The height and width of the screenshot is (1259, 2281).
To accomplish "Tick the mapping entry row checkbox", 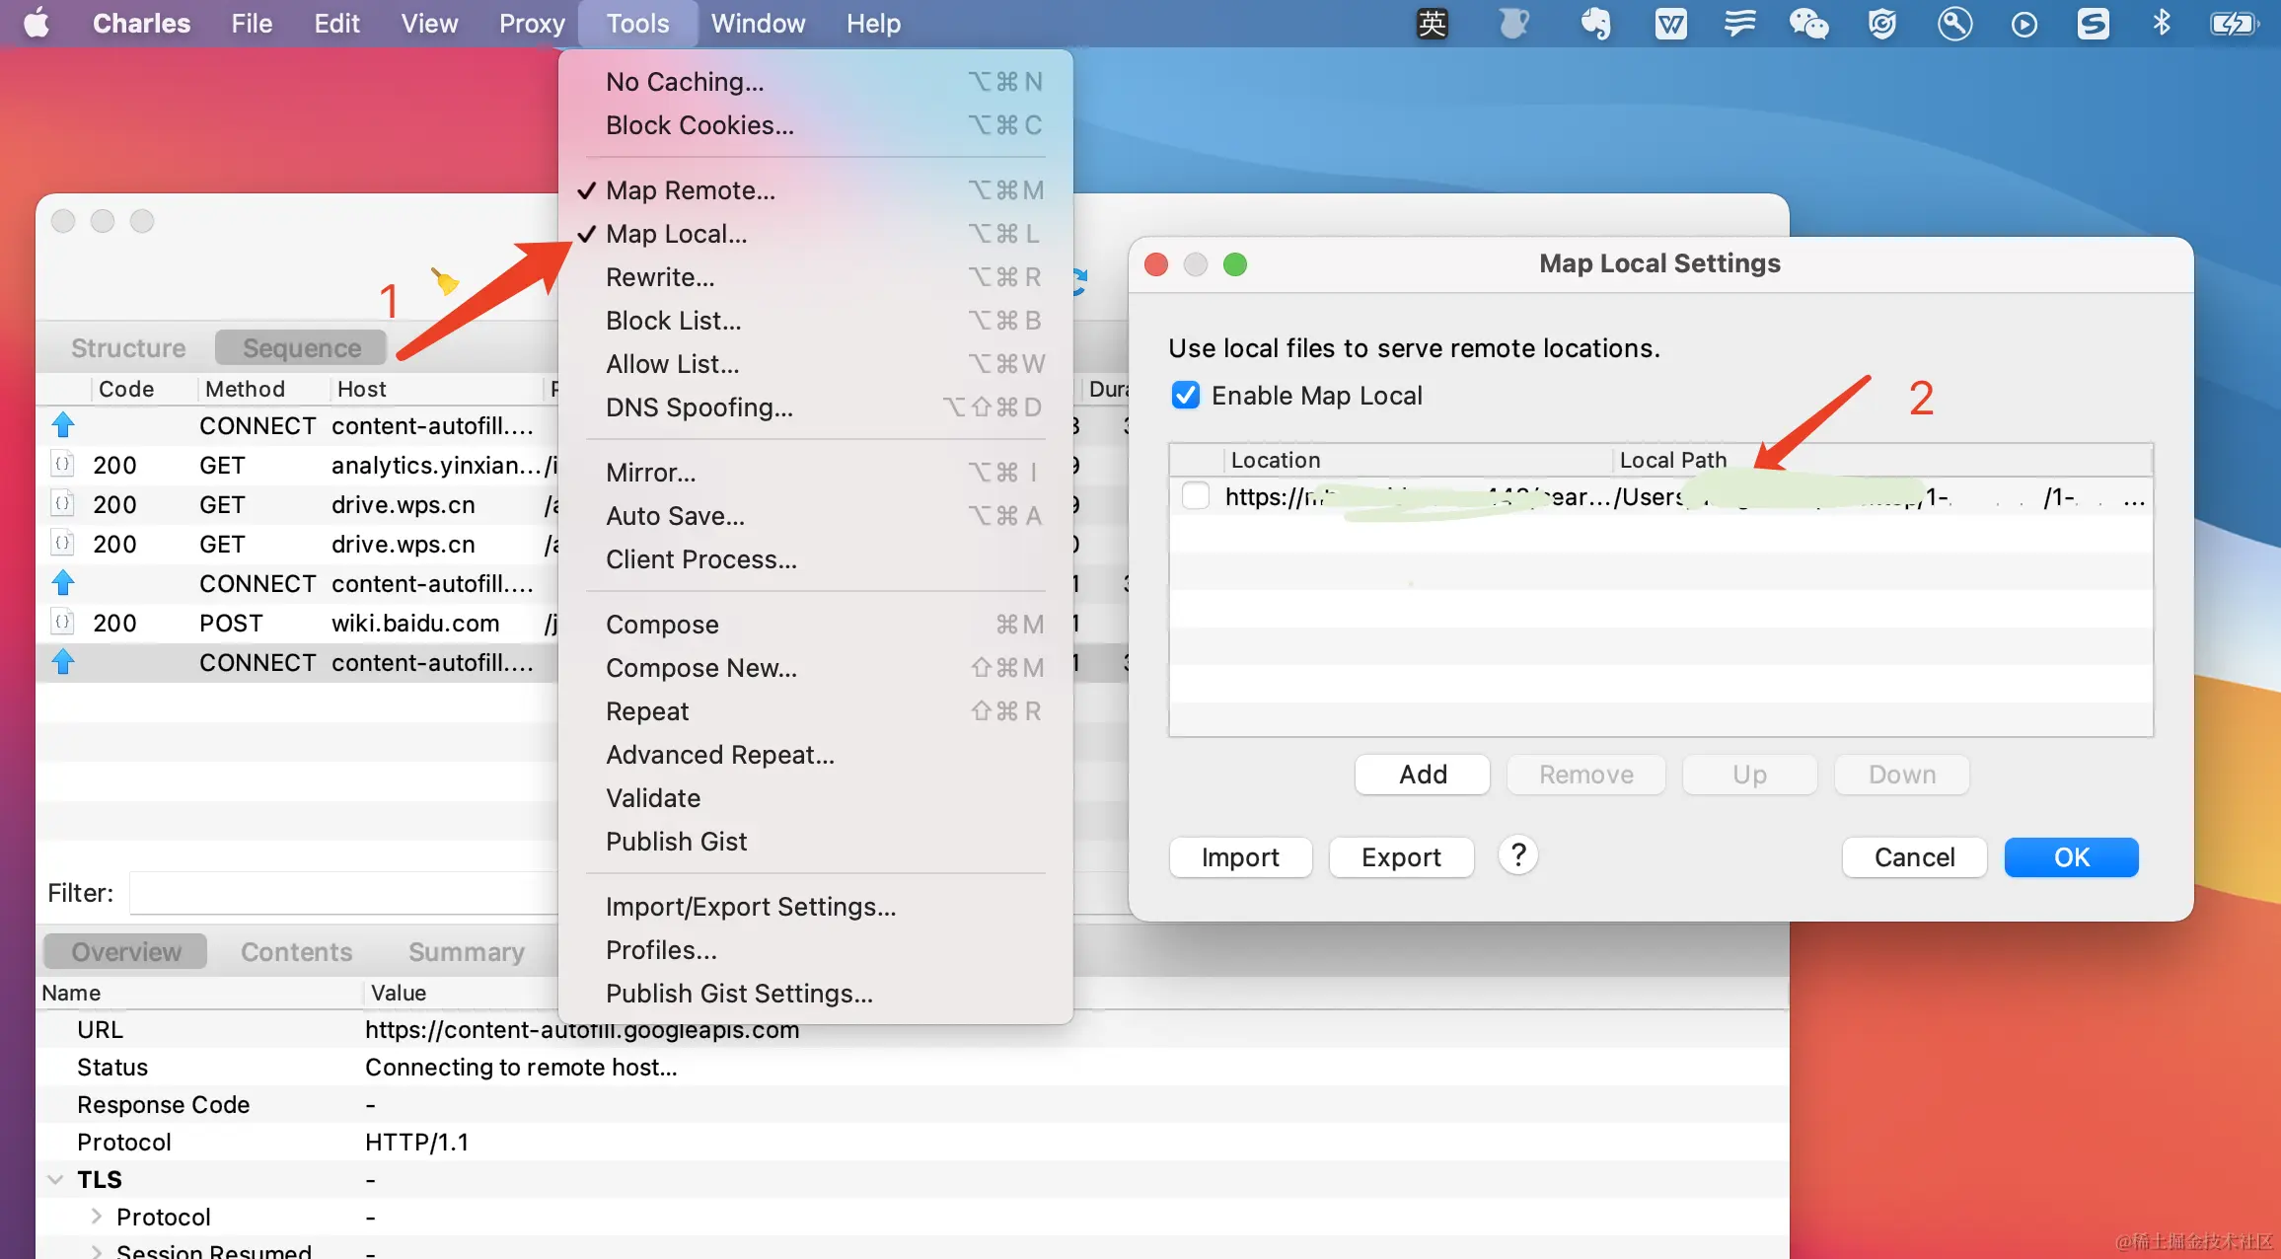I will click(x=1195, y=496).
